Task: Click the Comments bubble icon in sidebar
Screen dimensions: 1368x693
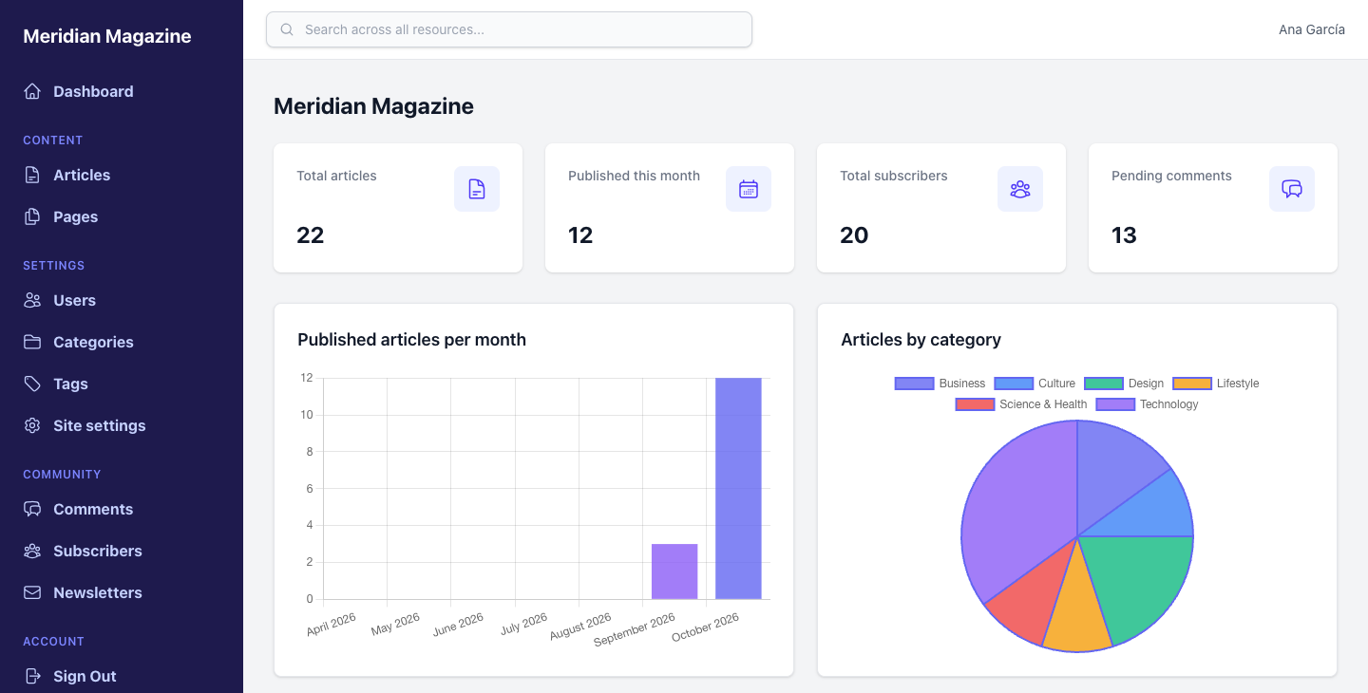Action: coord(32,509)
